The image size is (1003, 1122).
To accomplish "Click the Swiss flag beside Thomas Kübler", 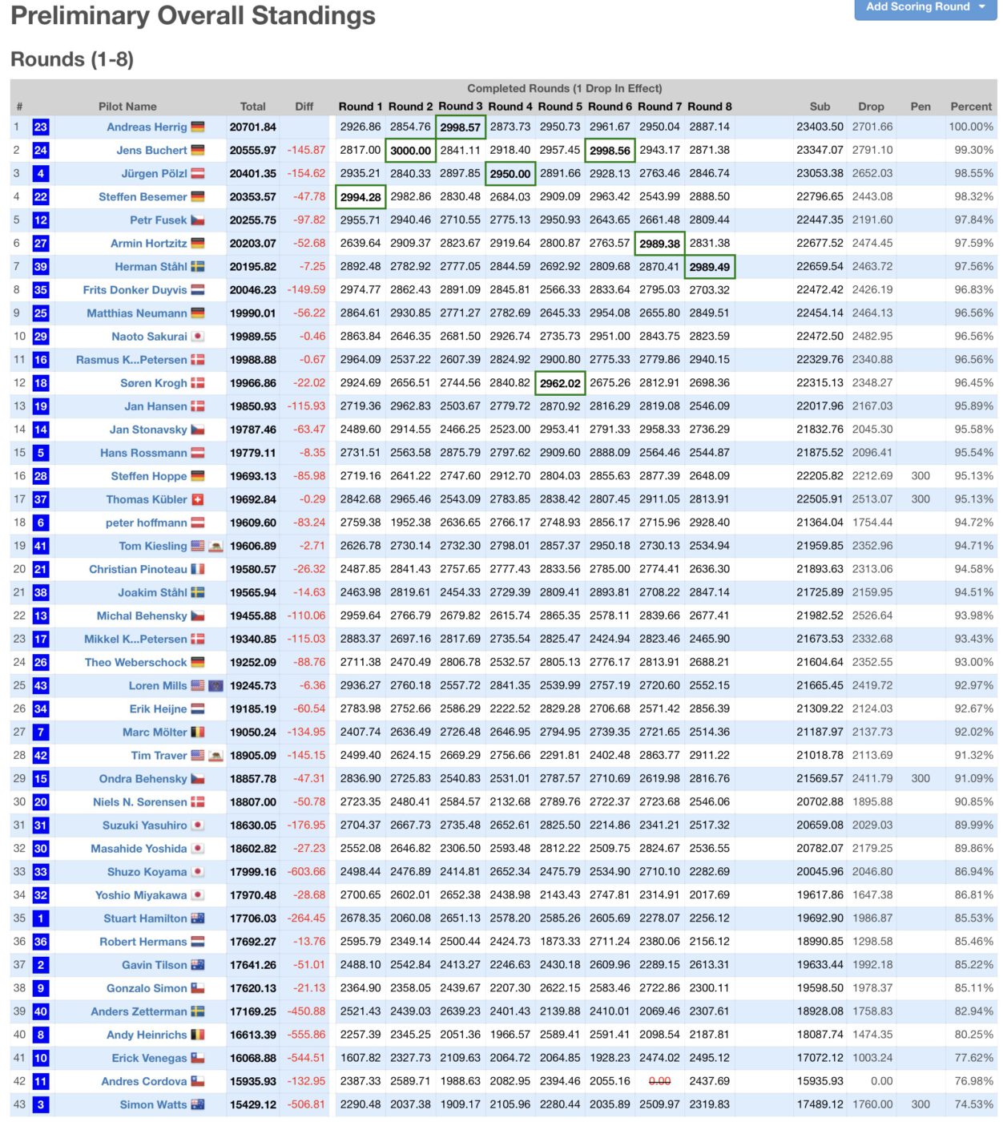I will (198, 500).
